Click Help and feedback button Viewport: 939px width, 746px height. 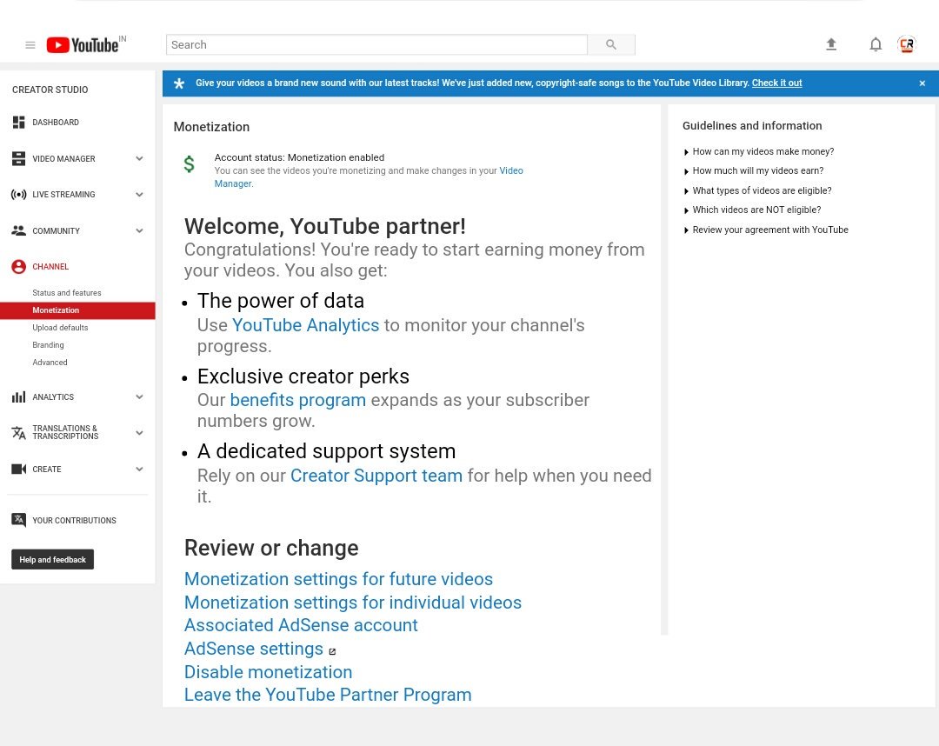pos(53,559)
